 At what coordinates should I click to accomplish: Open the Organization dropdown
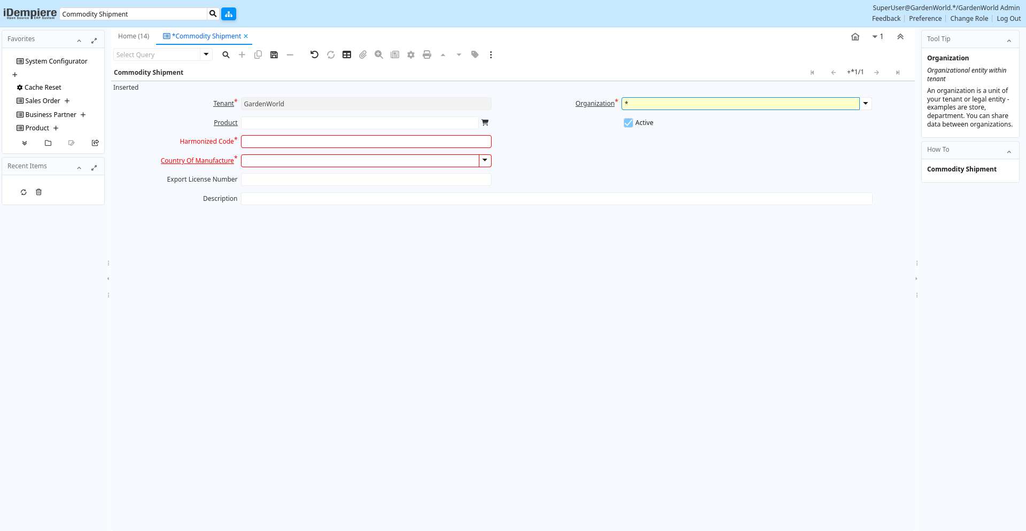(866, 104)
